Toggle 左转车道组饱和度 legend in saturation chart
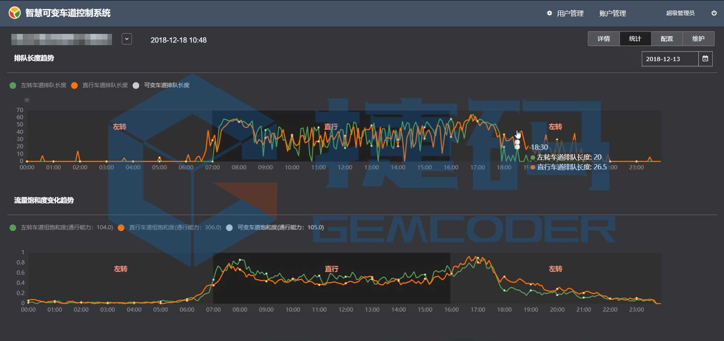 click(x=62, y=227)
